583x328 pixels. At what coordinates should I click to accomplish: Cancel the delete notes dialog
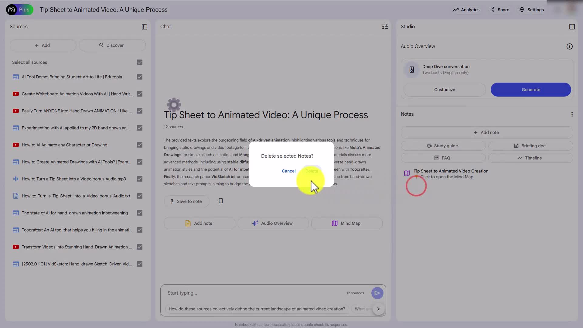[x=288, y=171]
